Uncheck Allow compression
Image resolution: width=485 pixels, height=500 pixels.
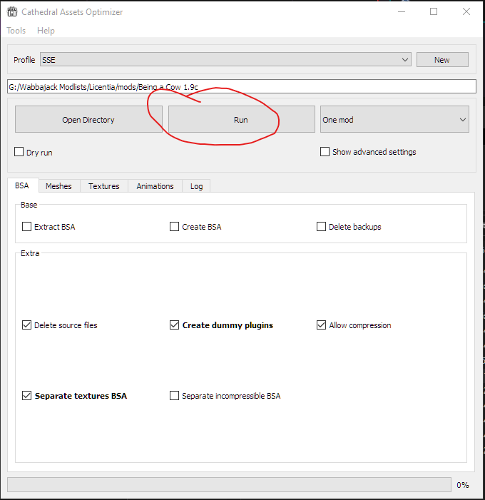point(321,325)
